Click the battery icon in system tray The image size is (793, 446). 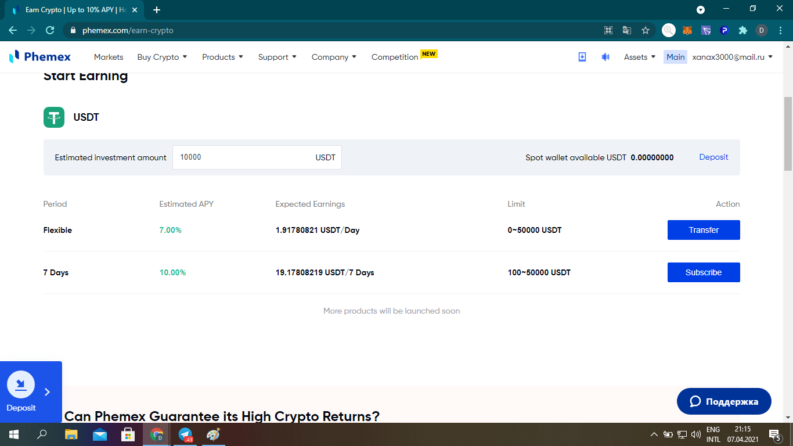pos(668,434)
